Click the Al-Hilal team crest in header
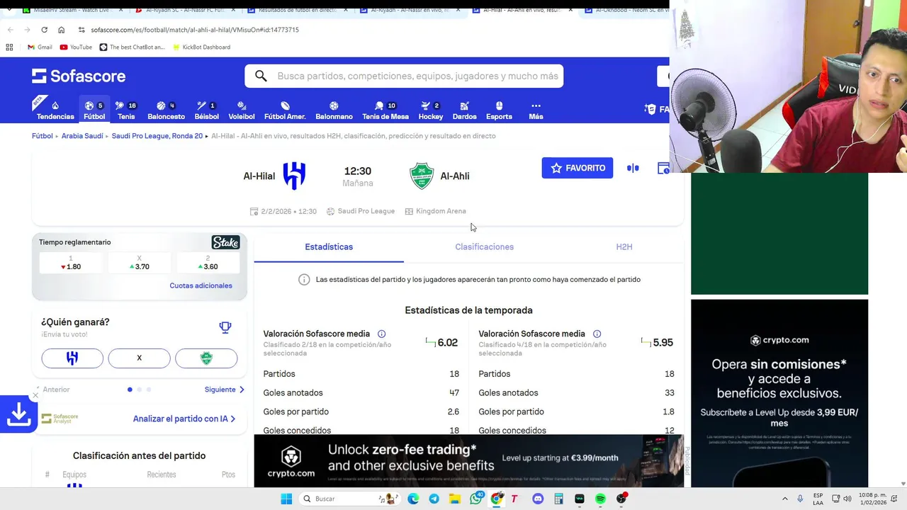This screenshot has width=907, height=510. point(294,176)
